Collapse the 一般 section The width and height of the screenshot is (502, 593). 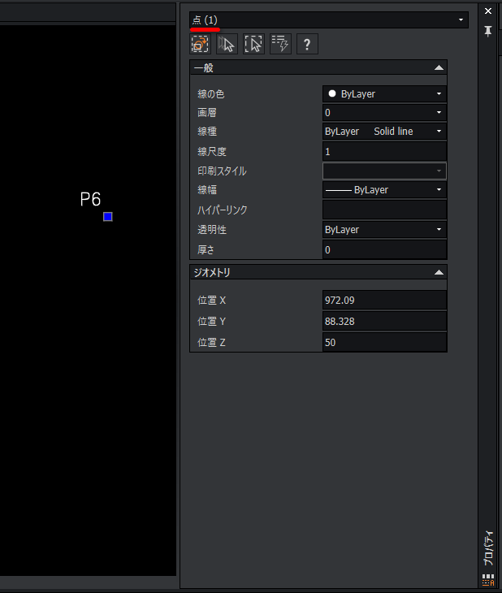click(439, 68)
